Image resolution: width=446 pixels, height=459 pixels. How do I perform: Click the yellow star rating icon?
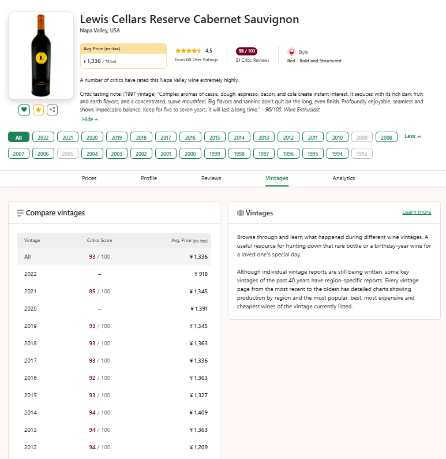38,110
